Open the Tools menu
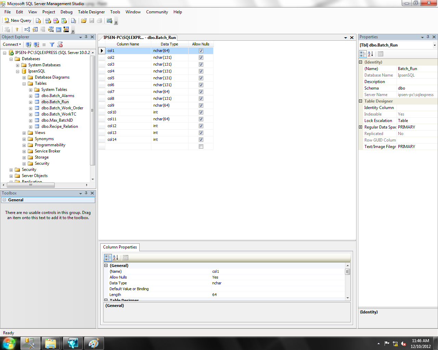This screenshot has height=350, width=438. click(115, 12)
